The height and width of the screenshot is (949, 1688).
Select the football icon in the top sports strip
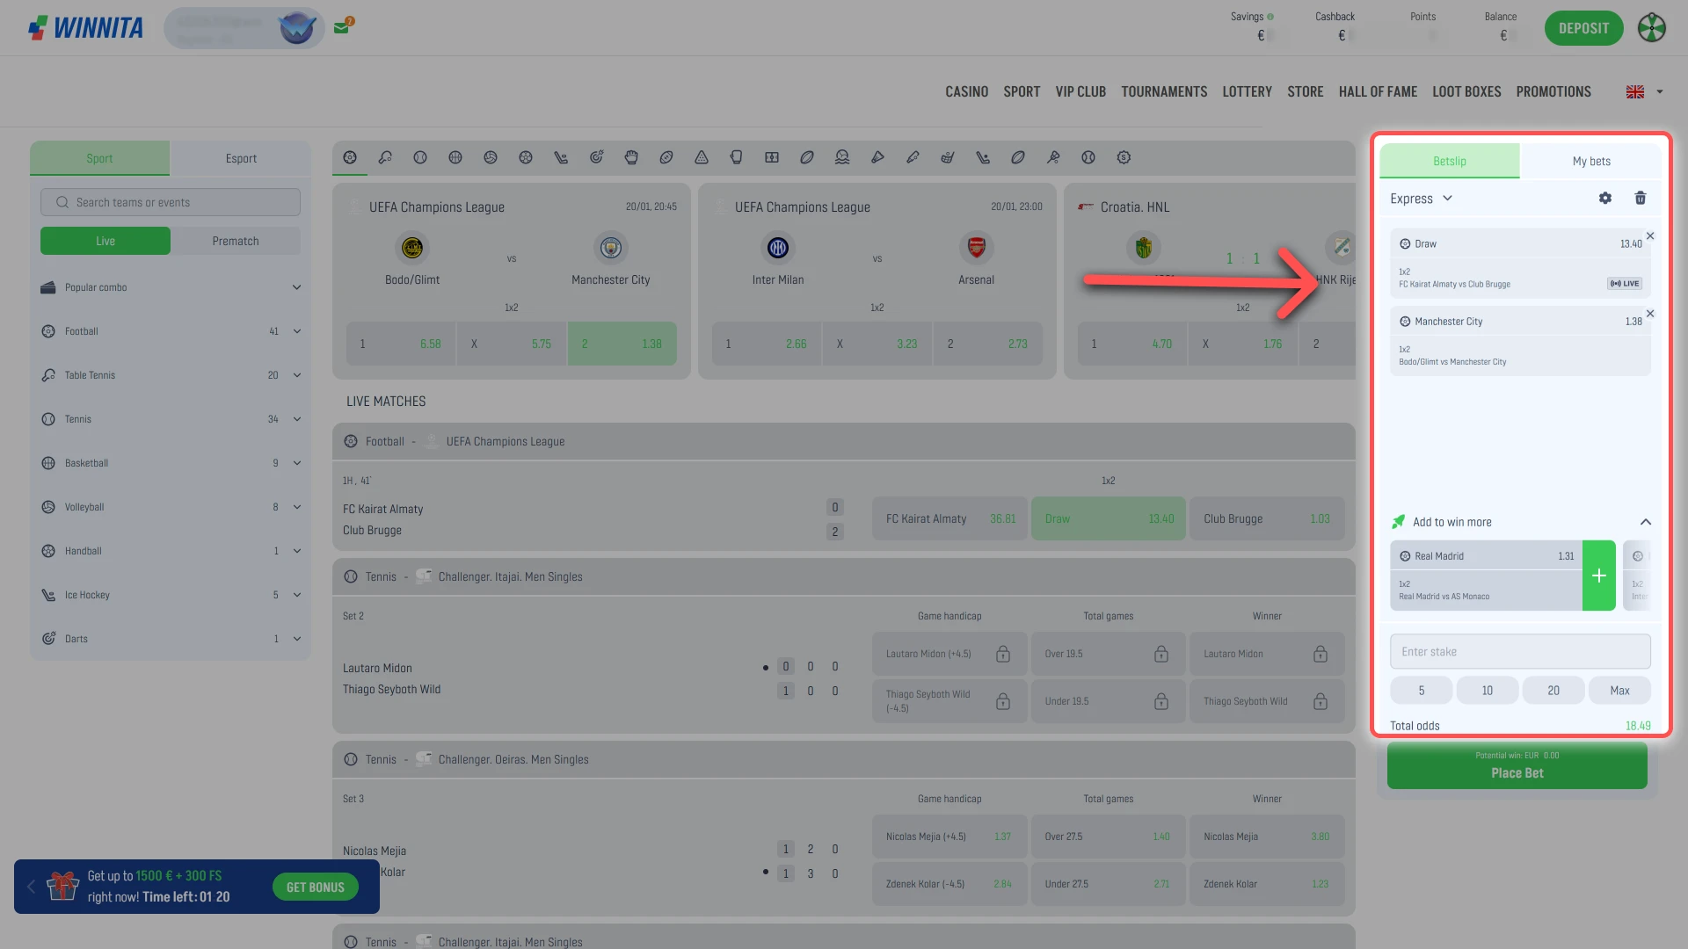(x=350, y=157)
